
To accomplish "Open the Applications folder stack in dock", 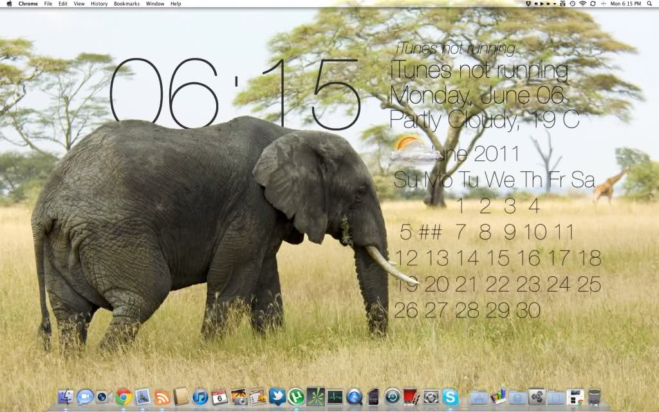I will (x=478, y=397).
